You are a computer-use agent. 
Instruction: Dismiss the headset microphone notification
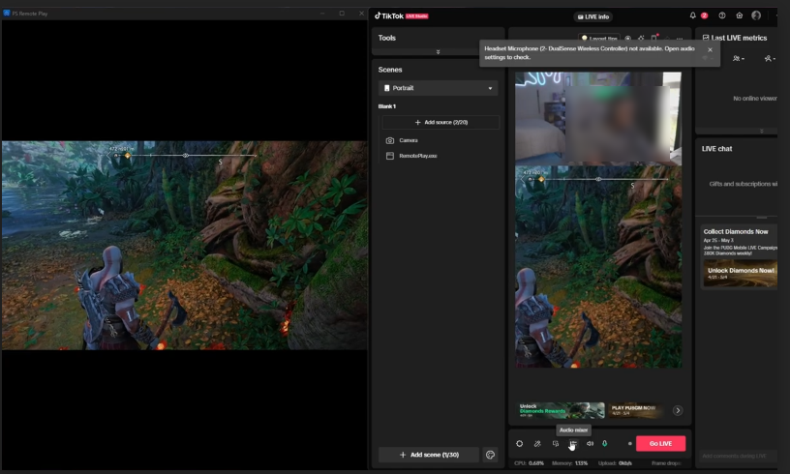[x=710, y=49]
